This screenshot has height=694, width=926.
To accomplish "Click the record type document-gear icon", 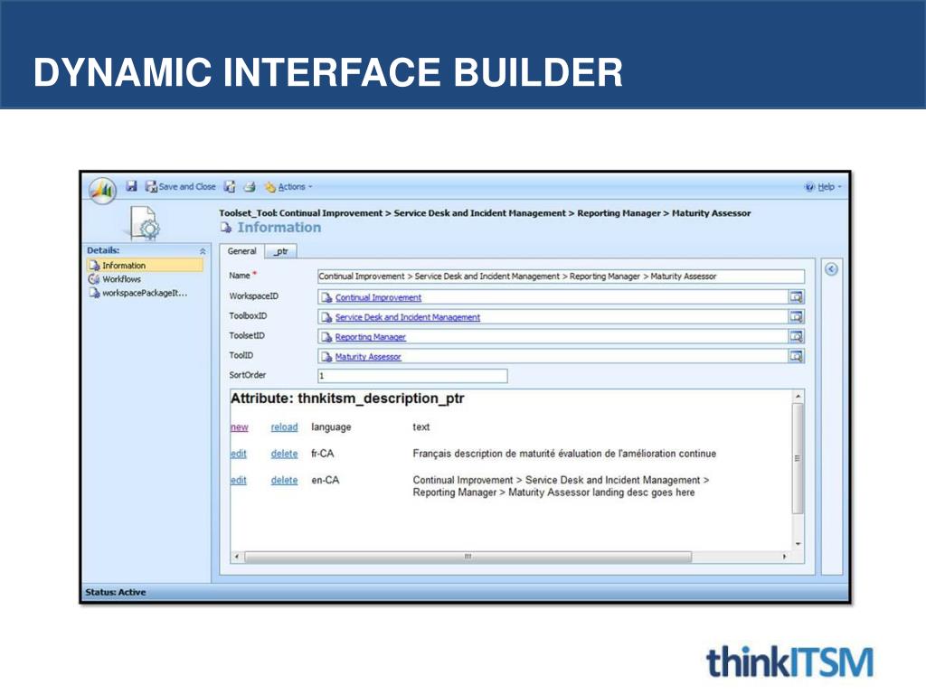I will pos(146,222).
